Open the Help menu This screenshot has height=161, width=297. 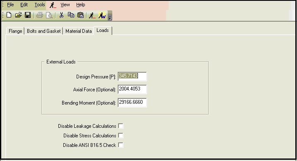point(80,5)
